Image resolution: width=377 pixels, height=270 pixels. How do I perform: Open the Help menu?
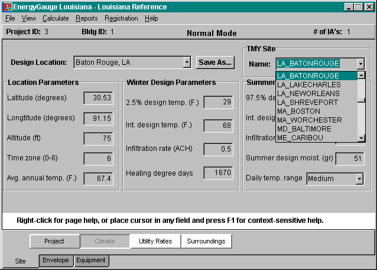click(151, 18)
